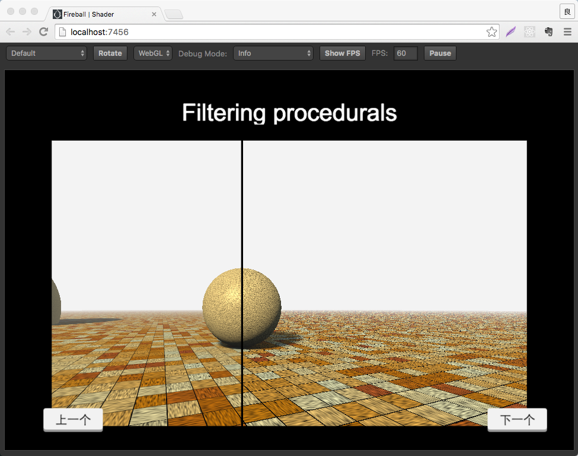Click the Filtering procedurals title text
This screenshot has width=578, height=456.
click(289, 113)
